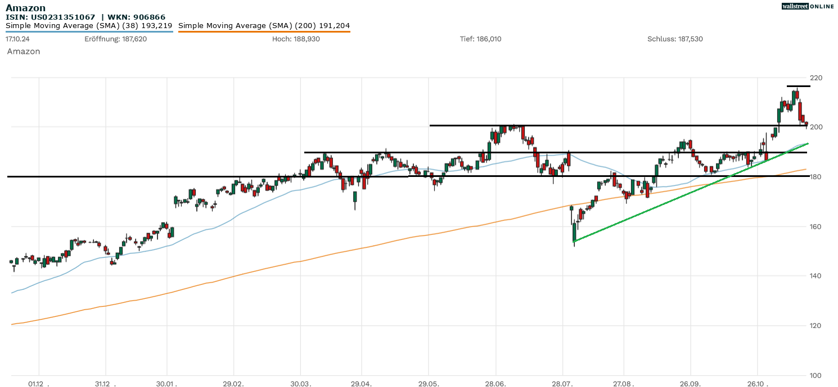Click the orange line under SMA 200 legend
Viewport: 838px width, 387px height.
[x=264, y=31]
